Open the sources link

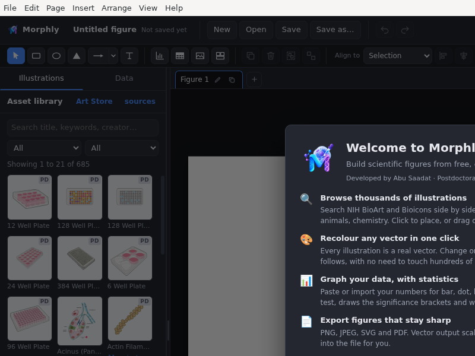140,101
